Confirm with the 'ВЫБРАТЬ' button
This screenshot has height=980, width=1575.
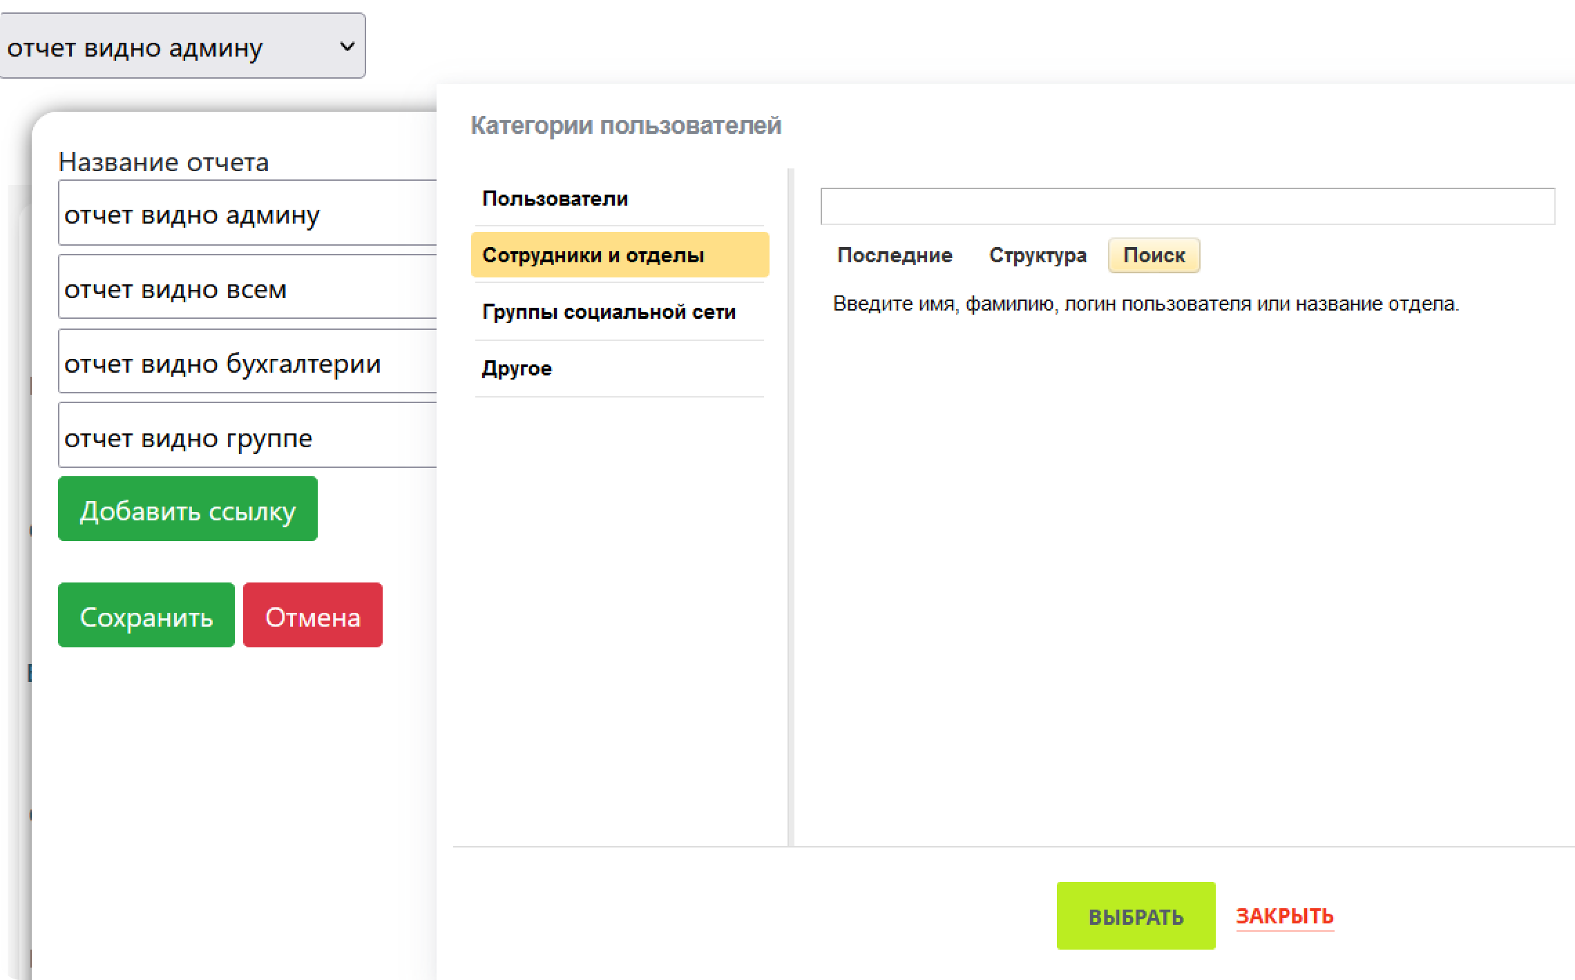[x=1136, y=916]
